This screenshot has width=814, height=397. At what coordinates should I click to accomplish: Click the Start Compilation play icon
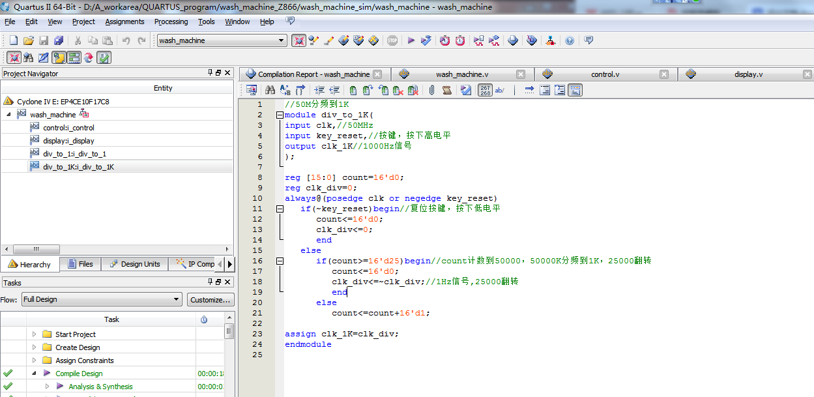(411, 40)
